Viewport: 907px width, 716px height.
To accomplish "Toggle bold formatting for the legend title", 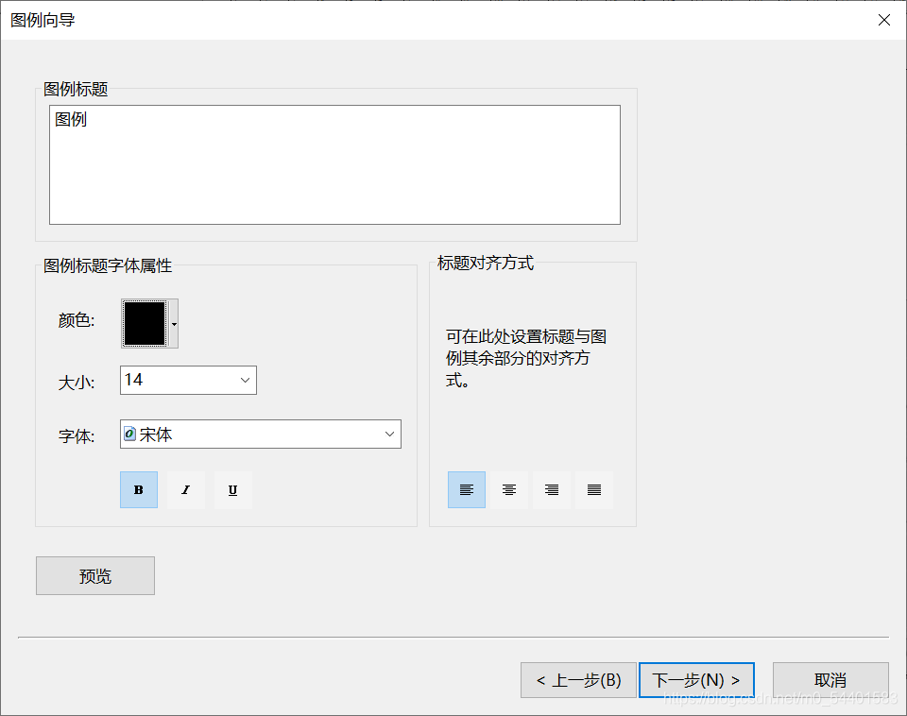I will (x=139, y=490).
